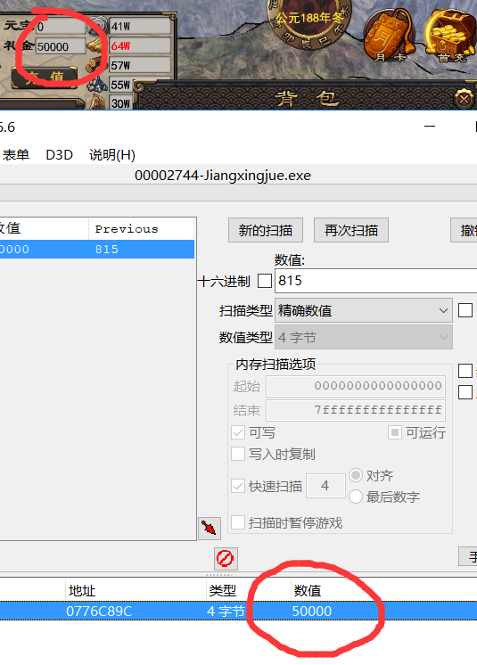This screenshot has width=477, height=665.
Task: Click the process name 00002744-Jiangxingjue.exe
Action: click(223, 175)
